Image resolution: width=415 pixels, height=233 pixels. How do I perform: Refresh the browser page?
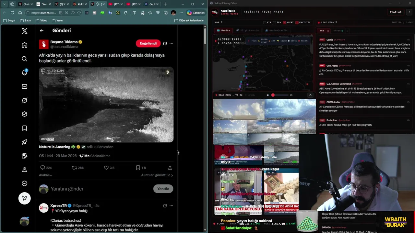point(12,13)
